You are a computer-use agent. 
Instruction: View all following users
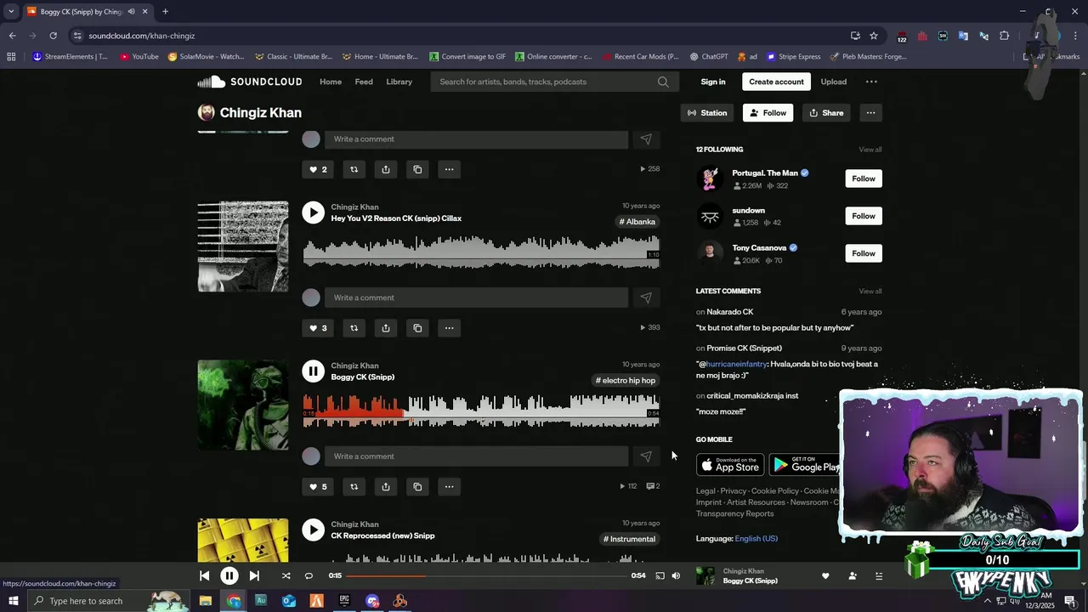(870, 150)
